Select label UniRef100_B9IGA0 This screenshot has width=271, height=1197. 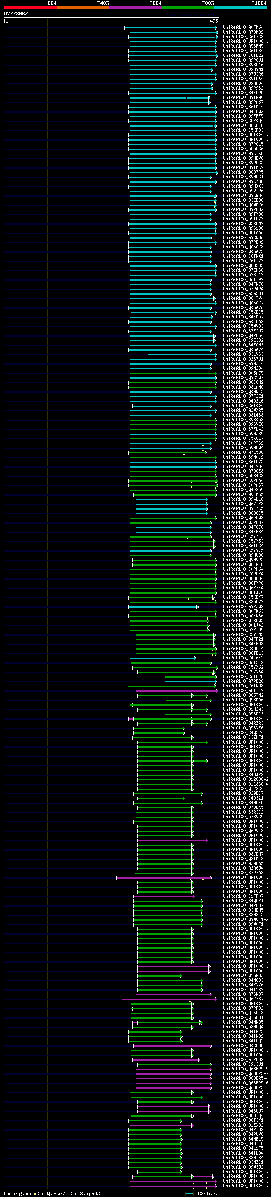(243, 97)
